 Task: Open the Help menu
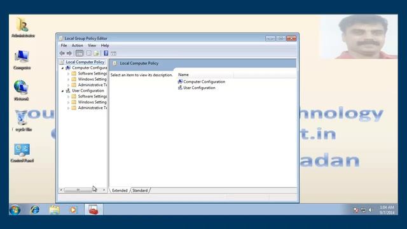pos(105,45)
